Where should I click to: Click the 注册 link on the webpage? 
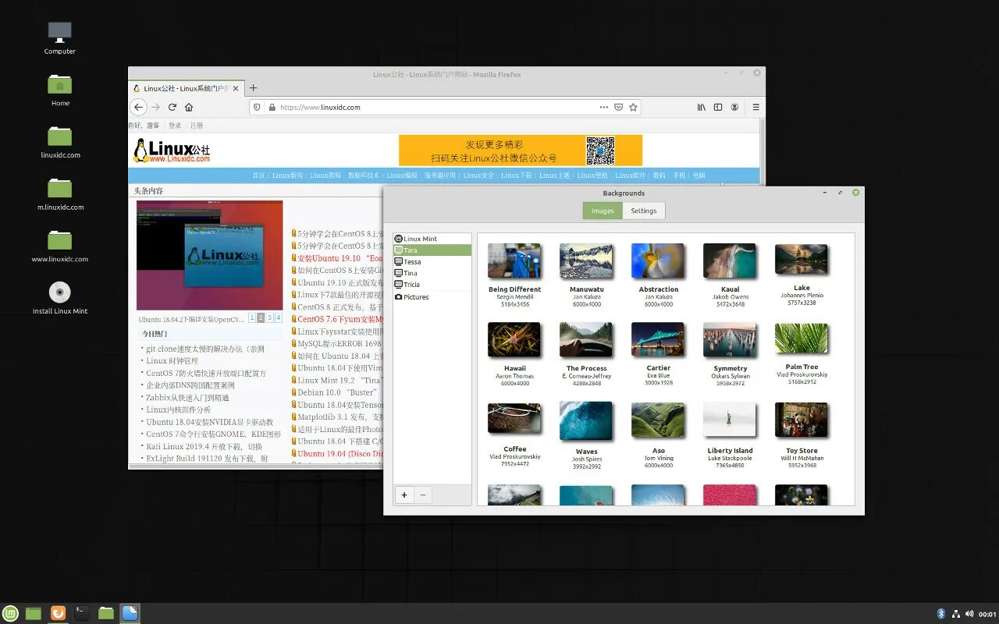[197, 125]
